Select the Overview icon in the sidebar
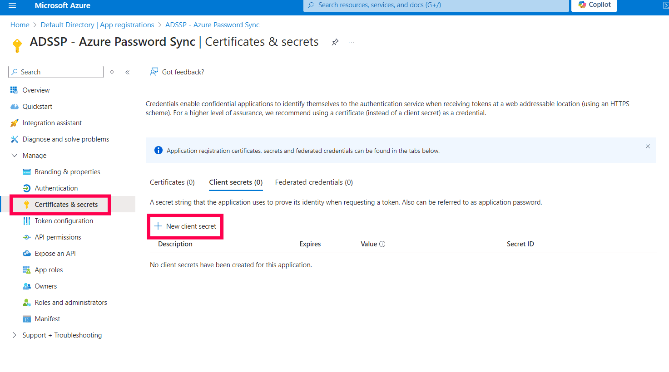The image size is (669, 372). (x=15, y=90)
